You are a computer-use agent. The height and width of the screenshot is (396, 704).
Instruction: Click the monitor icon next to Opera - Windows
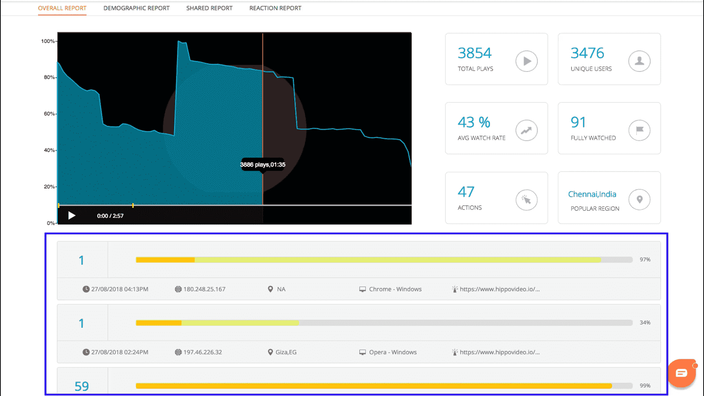(363, 352)
